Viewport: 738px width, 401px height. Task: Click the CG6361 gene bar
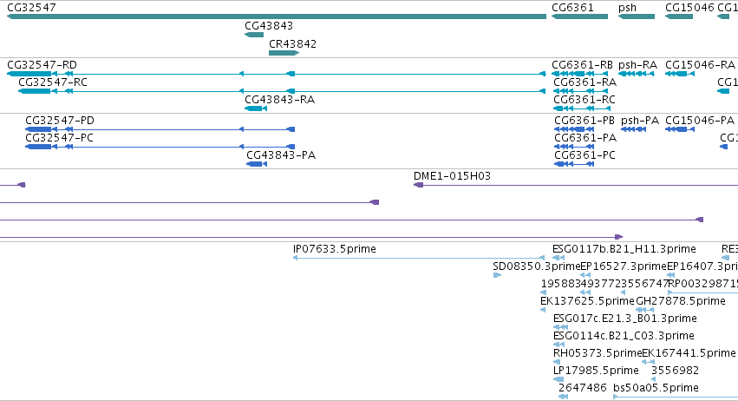click(579, 16)
